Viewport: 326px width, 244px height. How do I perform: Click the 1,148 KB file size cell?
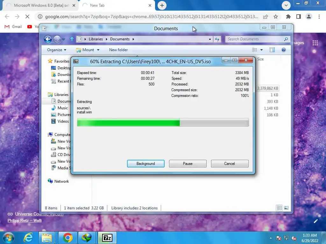271,108
